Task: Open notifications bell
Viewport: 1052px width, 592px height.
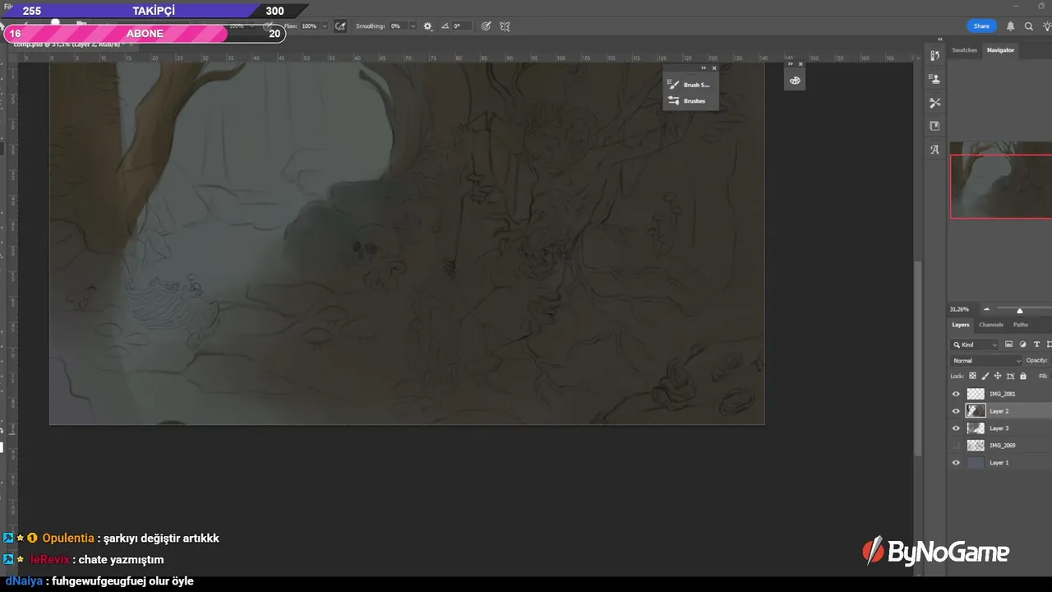Action: tap(1011, 26)
